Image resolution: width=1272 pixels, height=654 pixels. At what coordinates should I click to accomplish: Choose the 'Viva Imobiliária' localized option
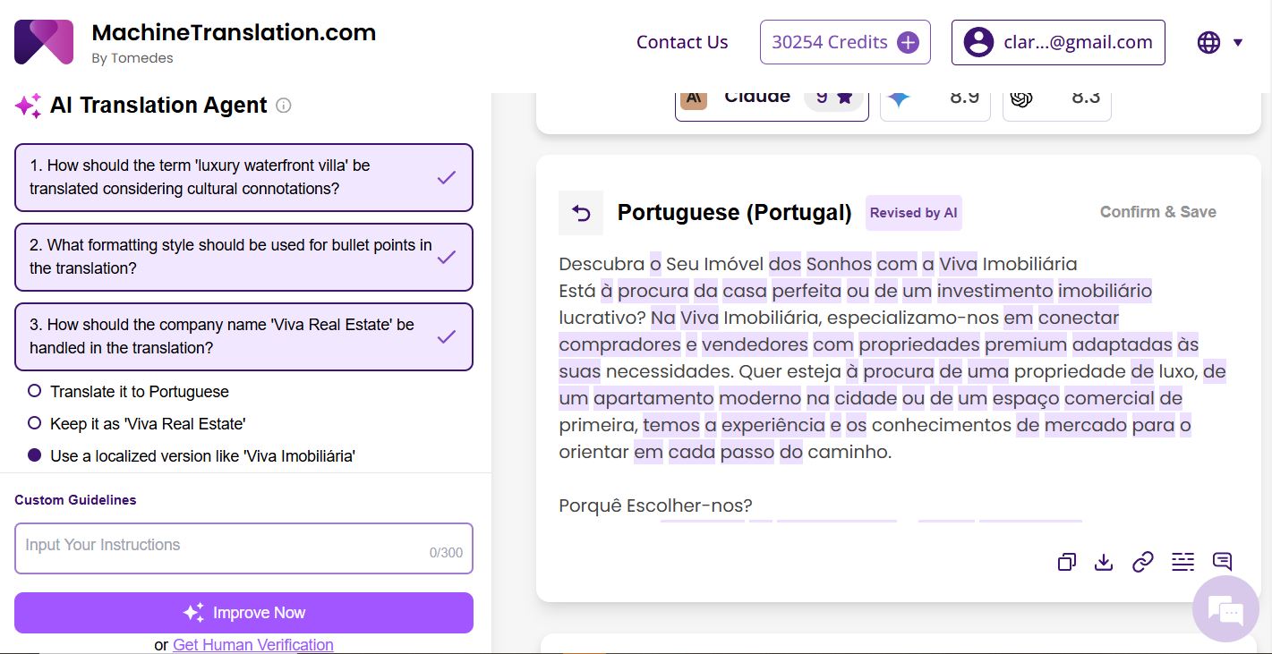click(x=35, y=455)
